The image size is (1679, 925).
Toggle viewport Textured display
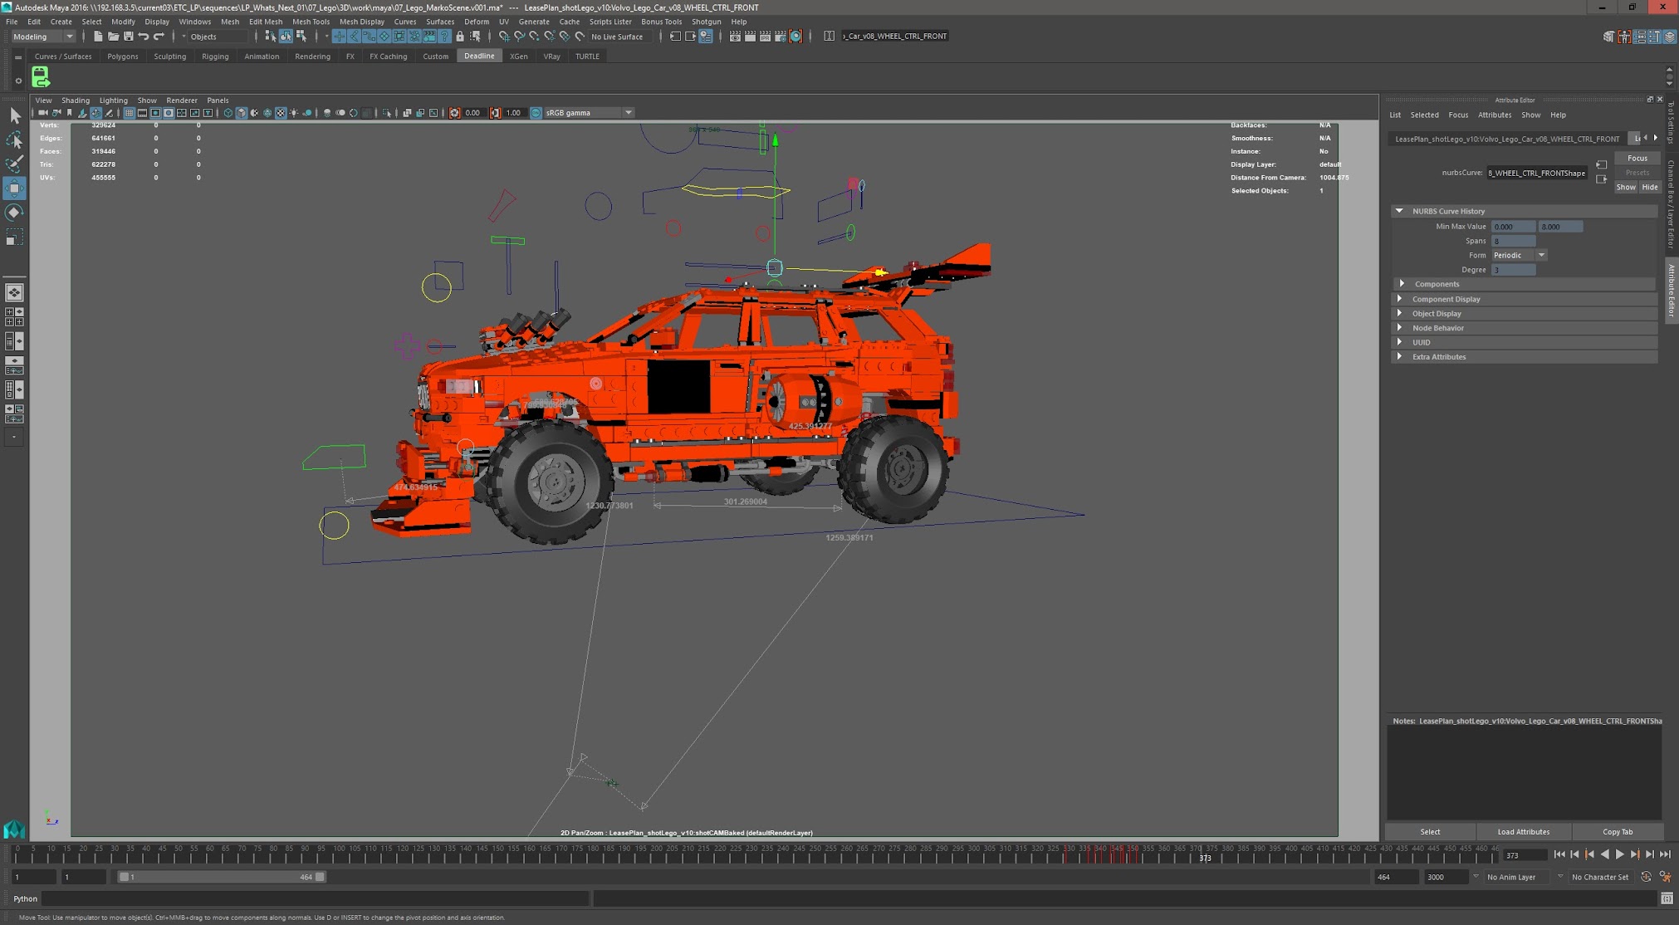[x=281, y=113]
